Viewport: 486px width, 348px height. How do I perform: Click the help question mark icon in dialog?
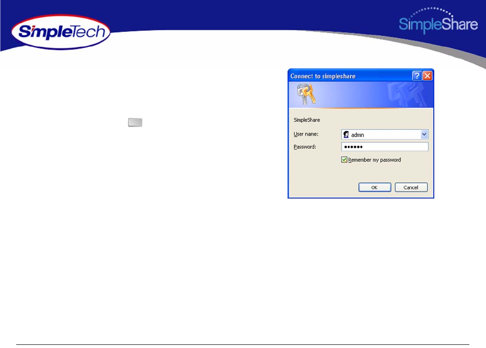pyautogui.click(x=417, y=76)
